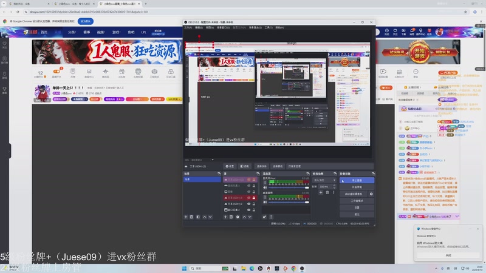The width and height of the screenshot is (486, 273).
Task: Toggle visibility of selected 文本 (GDI+) (2) source
Action: tap(248, 180)
